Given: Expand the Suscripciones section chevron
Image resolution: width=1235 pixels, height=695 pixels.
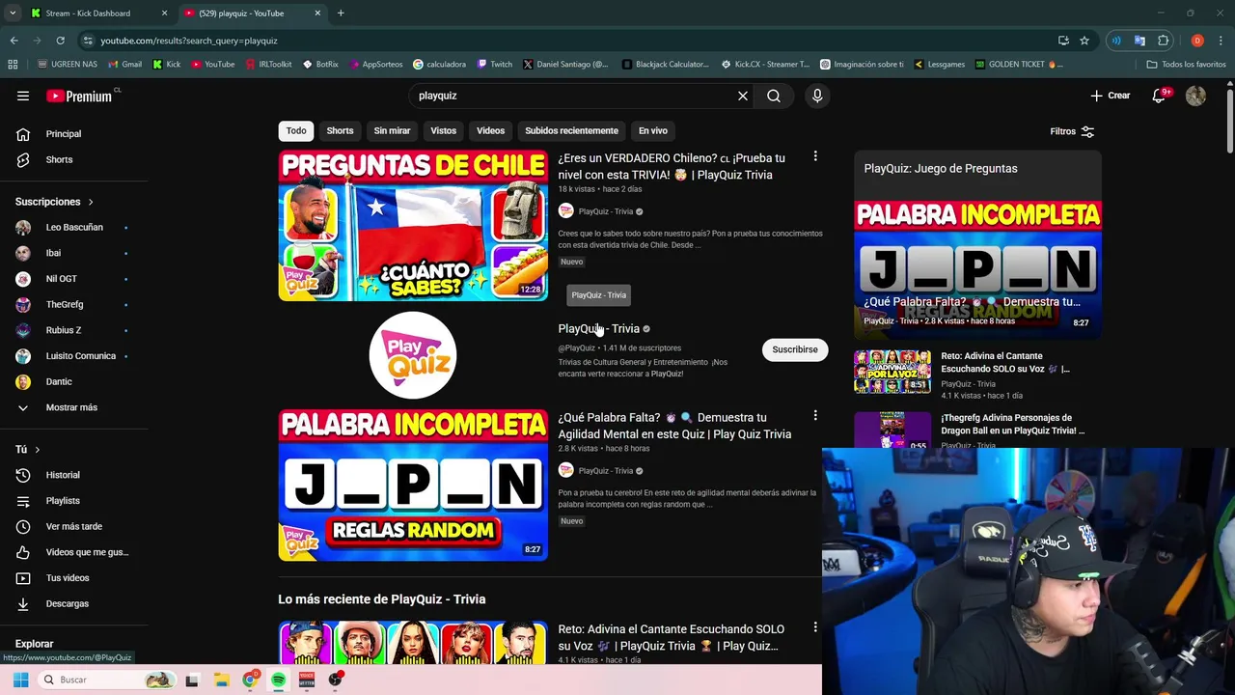Looking at the screenshot, I should pyautogui.click(x=91, y=202).
